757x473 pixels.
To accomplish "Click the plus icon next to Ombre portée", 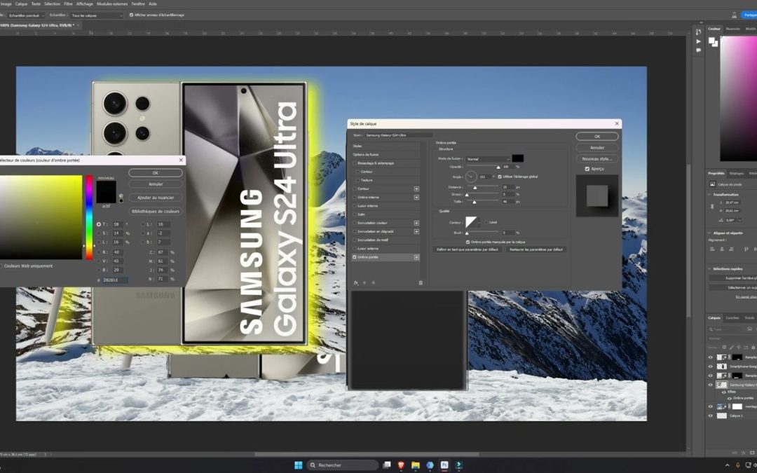I will [x=416, y=257].
